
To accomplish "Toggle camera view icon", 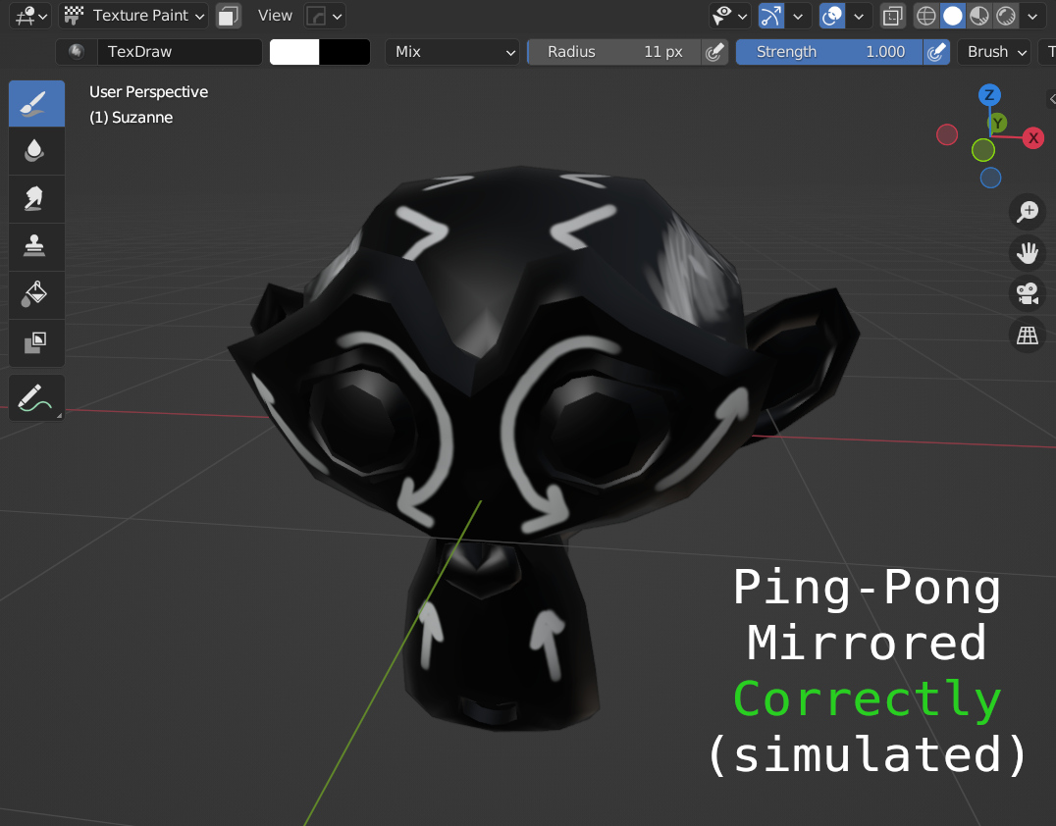I will point(1028,294).
